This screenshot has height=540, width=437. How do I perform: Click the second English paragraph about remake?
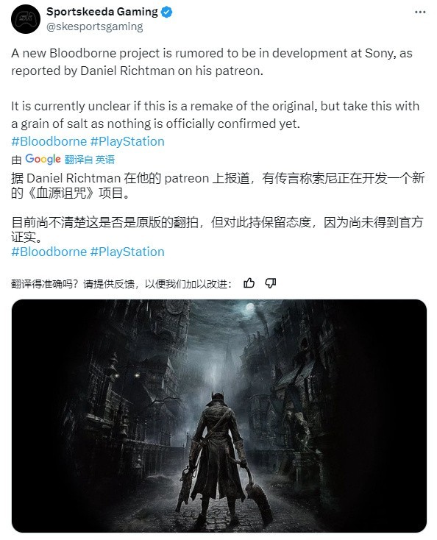[216, 115]
